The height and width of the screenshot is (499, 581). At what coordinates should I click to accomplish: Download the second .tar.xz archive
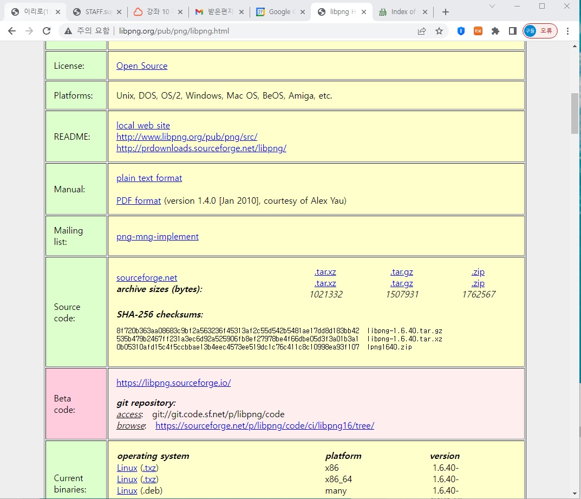325,283
